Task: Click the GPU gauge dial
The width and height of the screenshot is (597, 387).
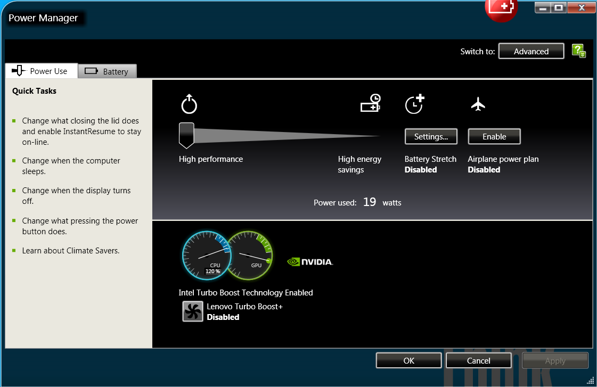Action: [250, 256]
